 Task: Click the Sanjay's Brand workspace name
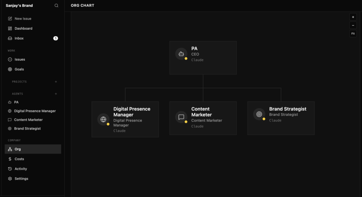click(19, 6)
